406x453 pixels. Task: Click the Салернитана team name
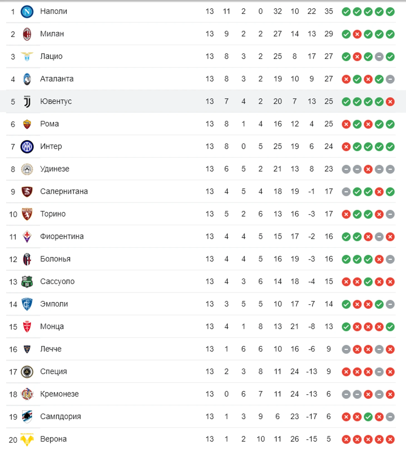coord(64,191)
